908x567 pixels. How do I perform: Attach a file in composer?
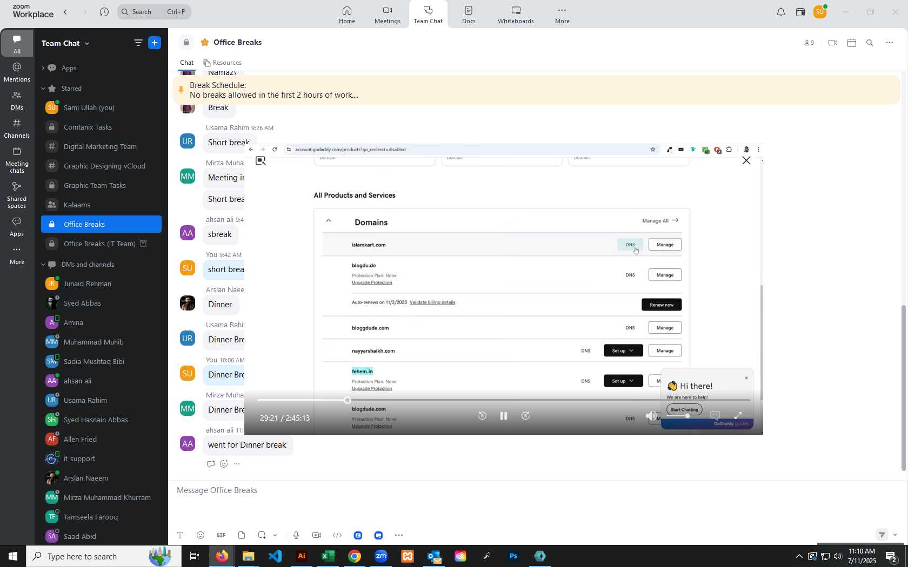point(242,535)
